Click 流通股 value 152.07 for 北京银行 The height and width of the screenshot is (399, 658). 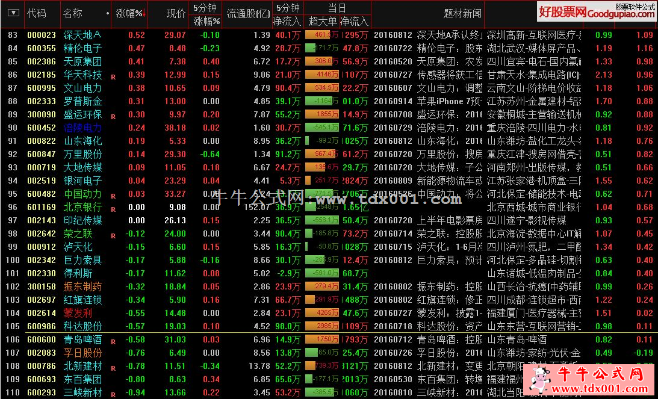[x=257, y=207]
